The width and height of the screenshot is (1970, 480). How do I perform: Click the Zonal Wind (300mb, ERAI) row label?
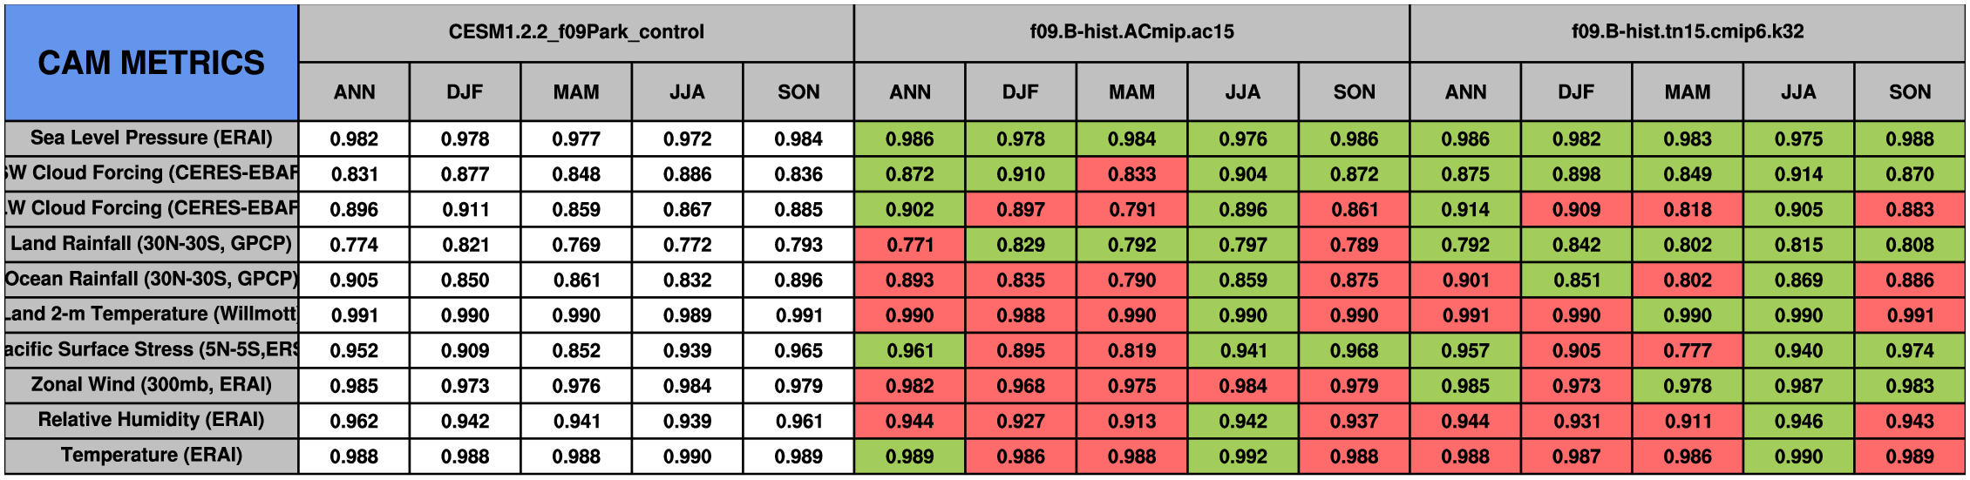[x=151, y=385]
